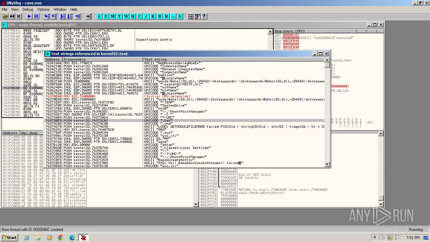Start Trace into from the toolbar
This screenshot has width=430, height=242.
(x=62, y=16)
